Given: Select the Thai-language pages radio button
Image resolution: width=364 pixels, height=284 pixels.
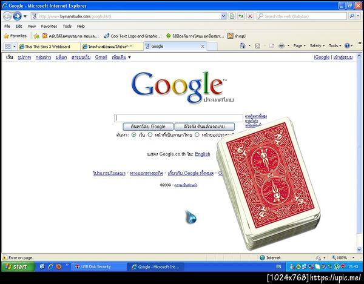Looking at the screenshot, I should [x=150, y=134].
